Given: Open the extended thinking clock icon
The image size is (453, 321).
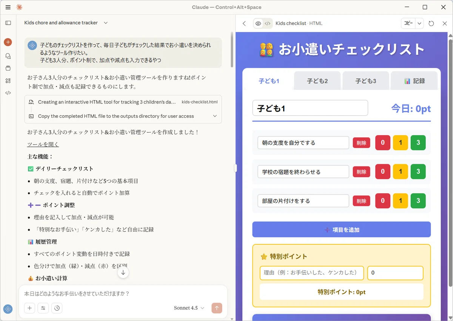Looking at the screenshot, I should pyautogui.click(x=57, y=308).
